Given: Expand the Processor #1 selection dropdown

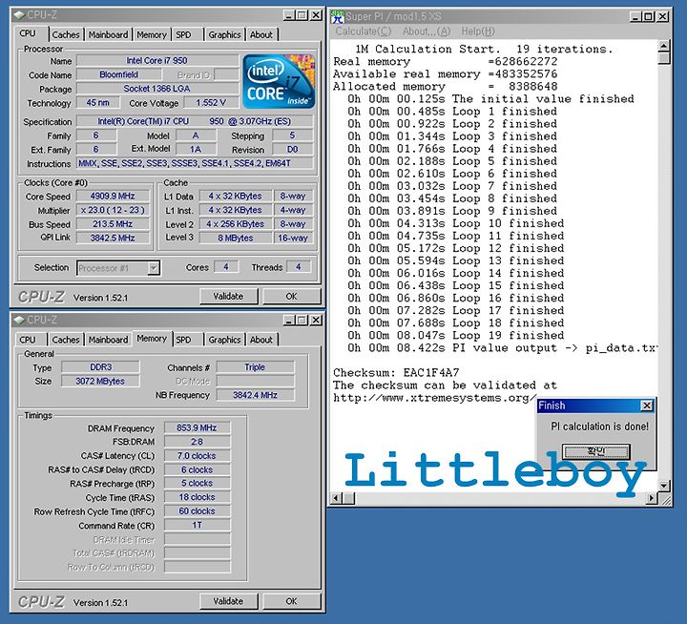Looking at the screenshot, I should click(x=154, y=268).
